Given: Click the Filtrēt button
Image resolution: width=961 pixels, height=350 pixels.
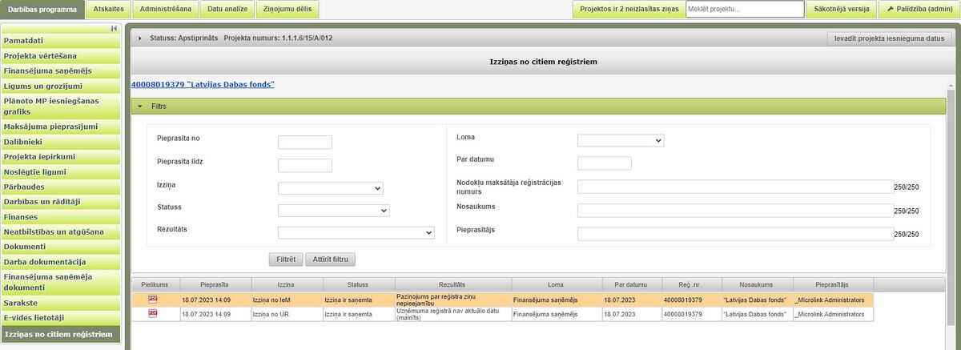Looking at the screenshot, I should 286,259.
